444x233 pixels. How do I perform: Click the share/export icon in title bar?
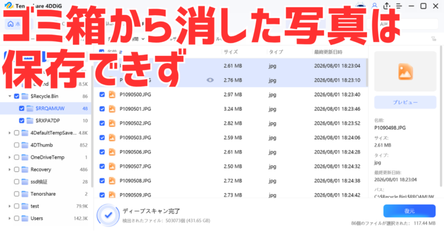(x=387, y=6)
